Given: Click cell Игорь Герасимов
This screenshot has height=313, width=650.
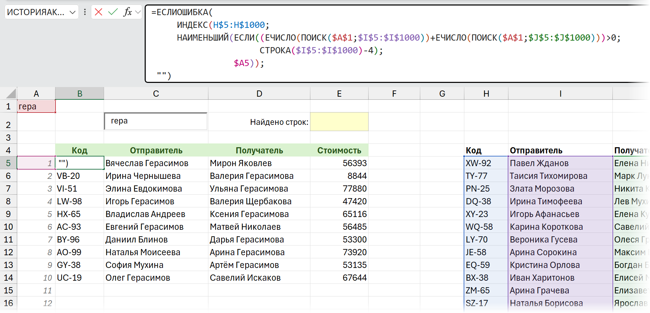Looking at the screenshot, I should (x=156, y=201).
